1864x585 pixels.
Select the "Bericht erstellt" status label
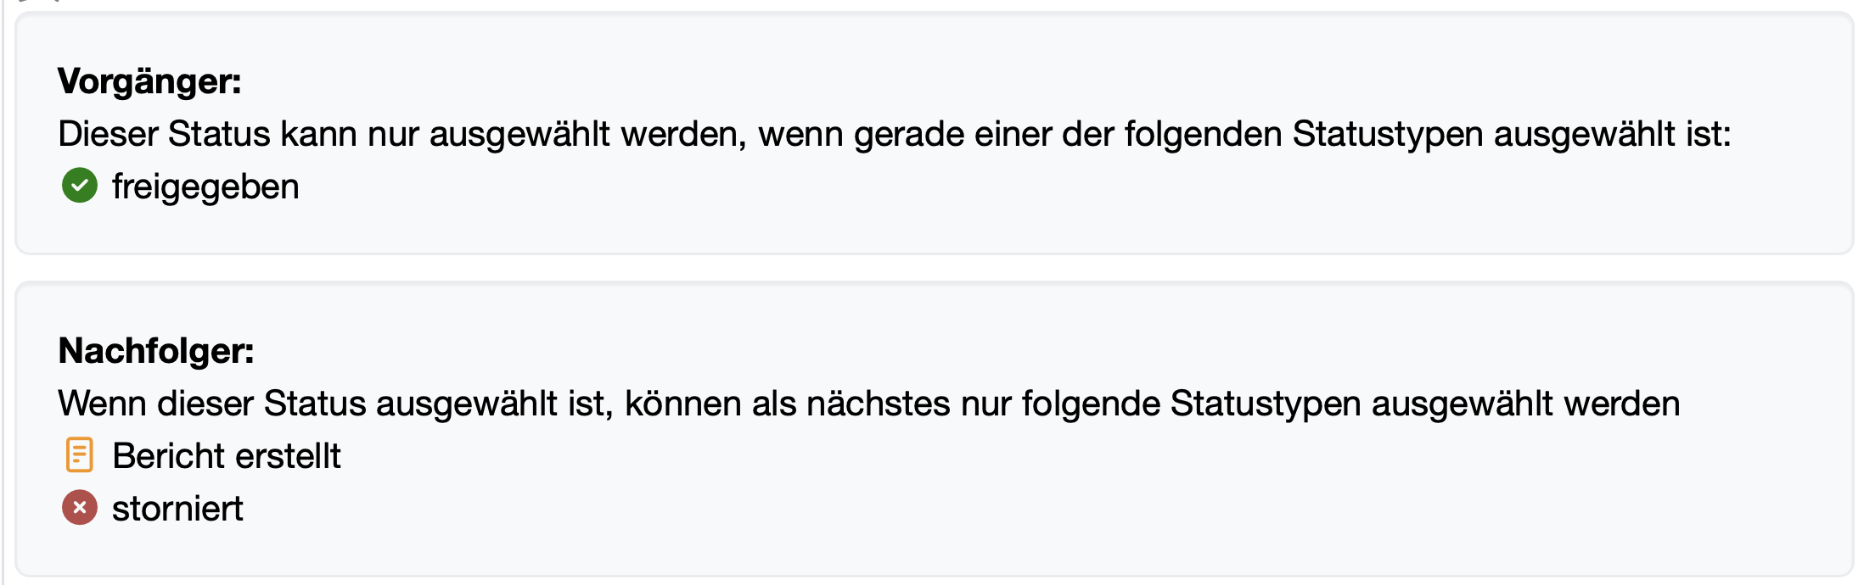(227, 456)
